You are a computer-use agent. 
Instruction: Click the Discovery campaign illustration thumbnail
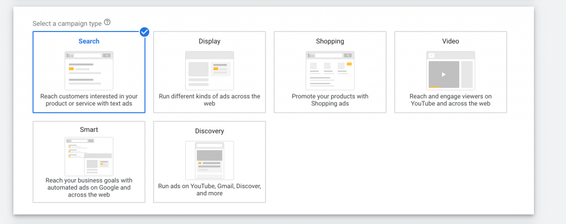point(209,160)
